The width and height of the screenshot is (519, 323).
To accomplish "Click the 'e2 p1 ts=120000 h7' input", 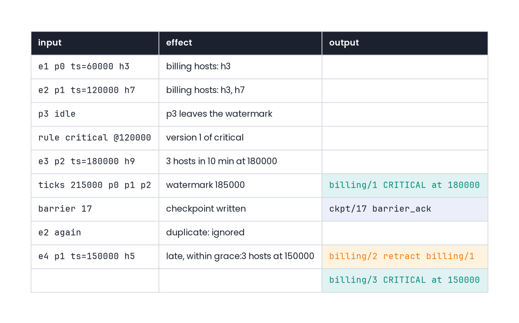I will [x=95, y=91].
